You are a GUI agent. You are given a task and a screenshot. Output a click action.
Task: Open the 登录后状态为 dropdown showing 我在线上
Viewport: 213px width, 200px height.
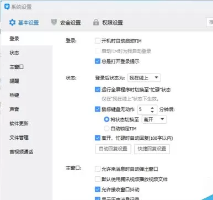click(144, 78)
